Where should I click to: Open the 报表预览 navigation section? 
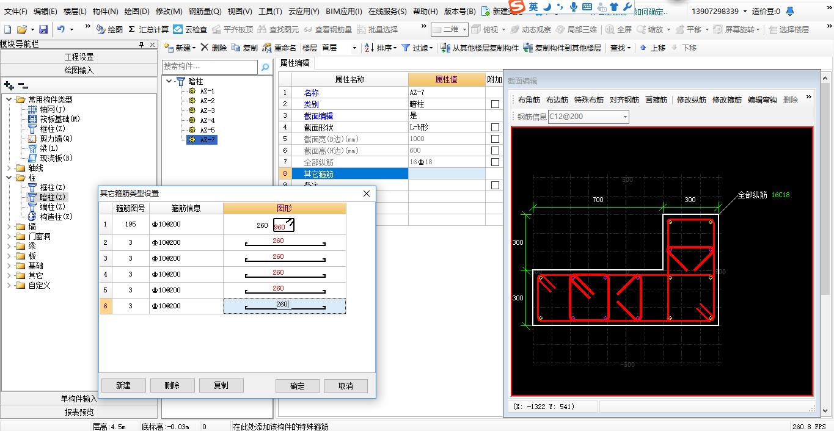coord(79,412)
